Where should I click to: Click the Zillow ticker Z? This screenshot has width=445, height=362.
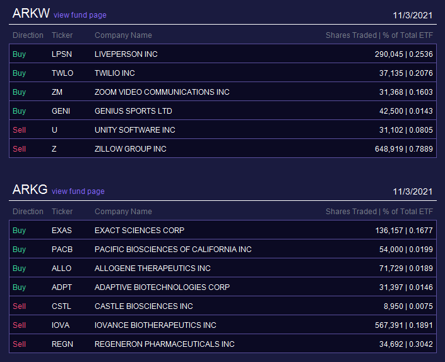tap(54, 149)
